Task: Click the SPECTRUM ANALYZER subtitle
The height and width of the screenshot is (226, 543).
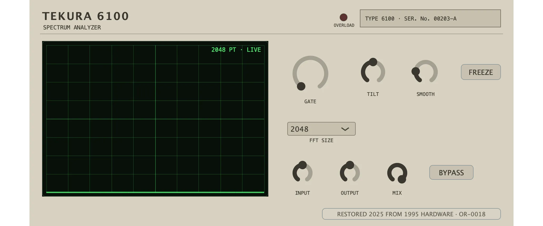Action: coord(72,27)
